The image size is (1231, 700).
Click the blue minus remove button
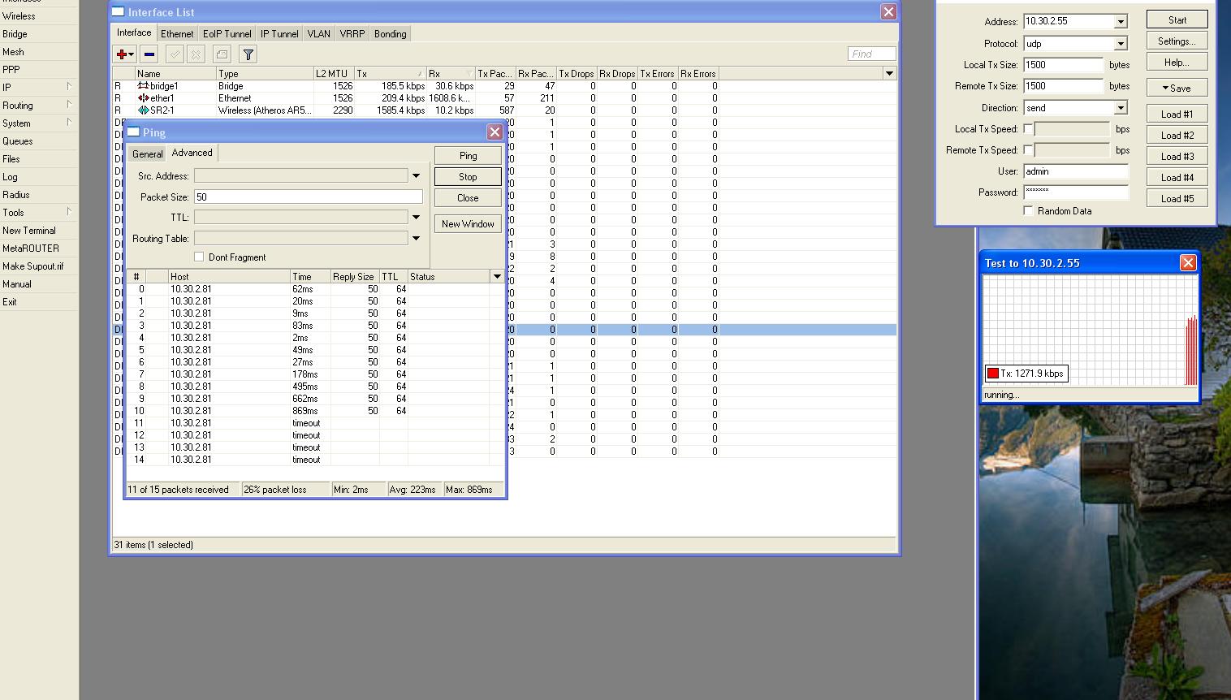click(149, 54)
